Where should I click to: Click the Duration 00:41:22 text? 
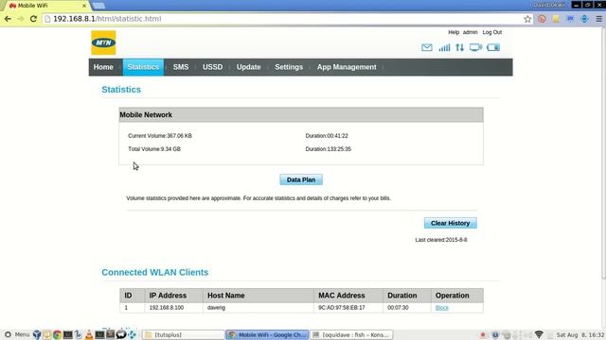pos(327,136)
